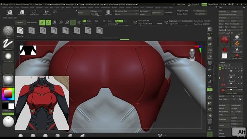This screenshot has height=139, width=247.
Task: Toggle visibility eye of extract2_copy1 subtool
Action: (242, 83)
